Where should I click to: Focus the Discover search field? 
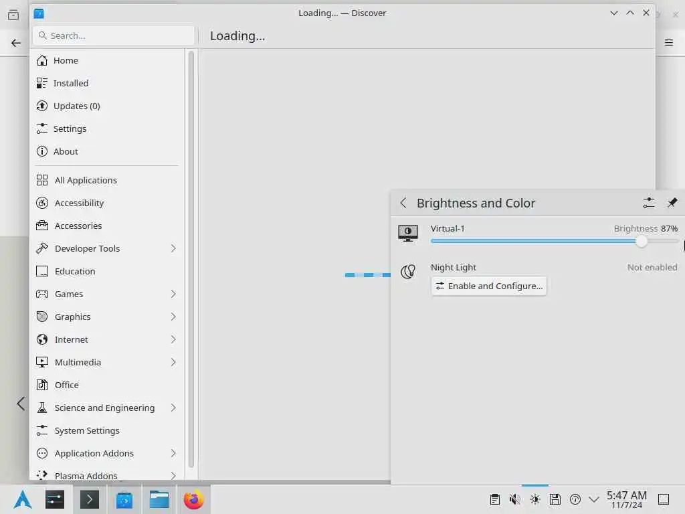[x=114, y=35]
